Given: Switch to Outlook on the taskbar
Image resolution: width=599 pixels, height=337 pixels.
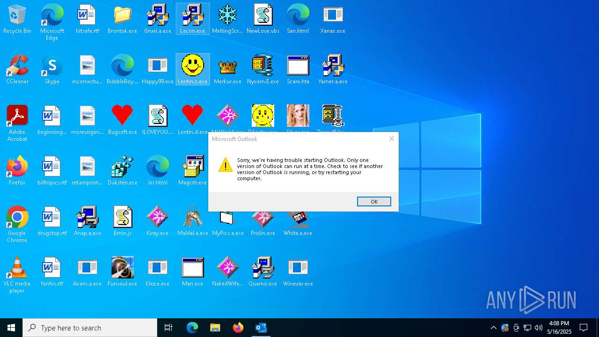Looking at the screenshot, I should pyautogui.click(x=261, y=328).
